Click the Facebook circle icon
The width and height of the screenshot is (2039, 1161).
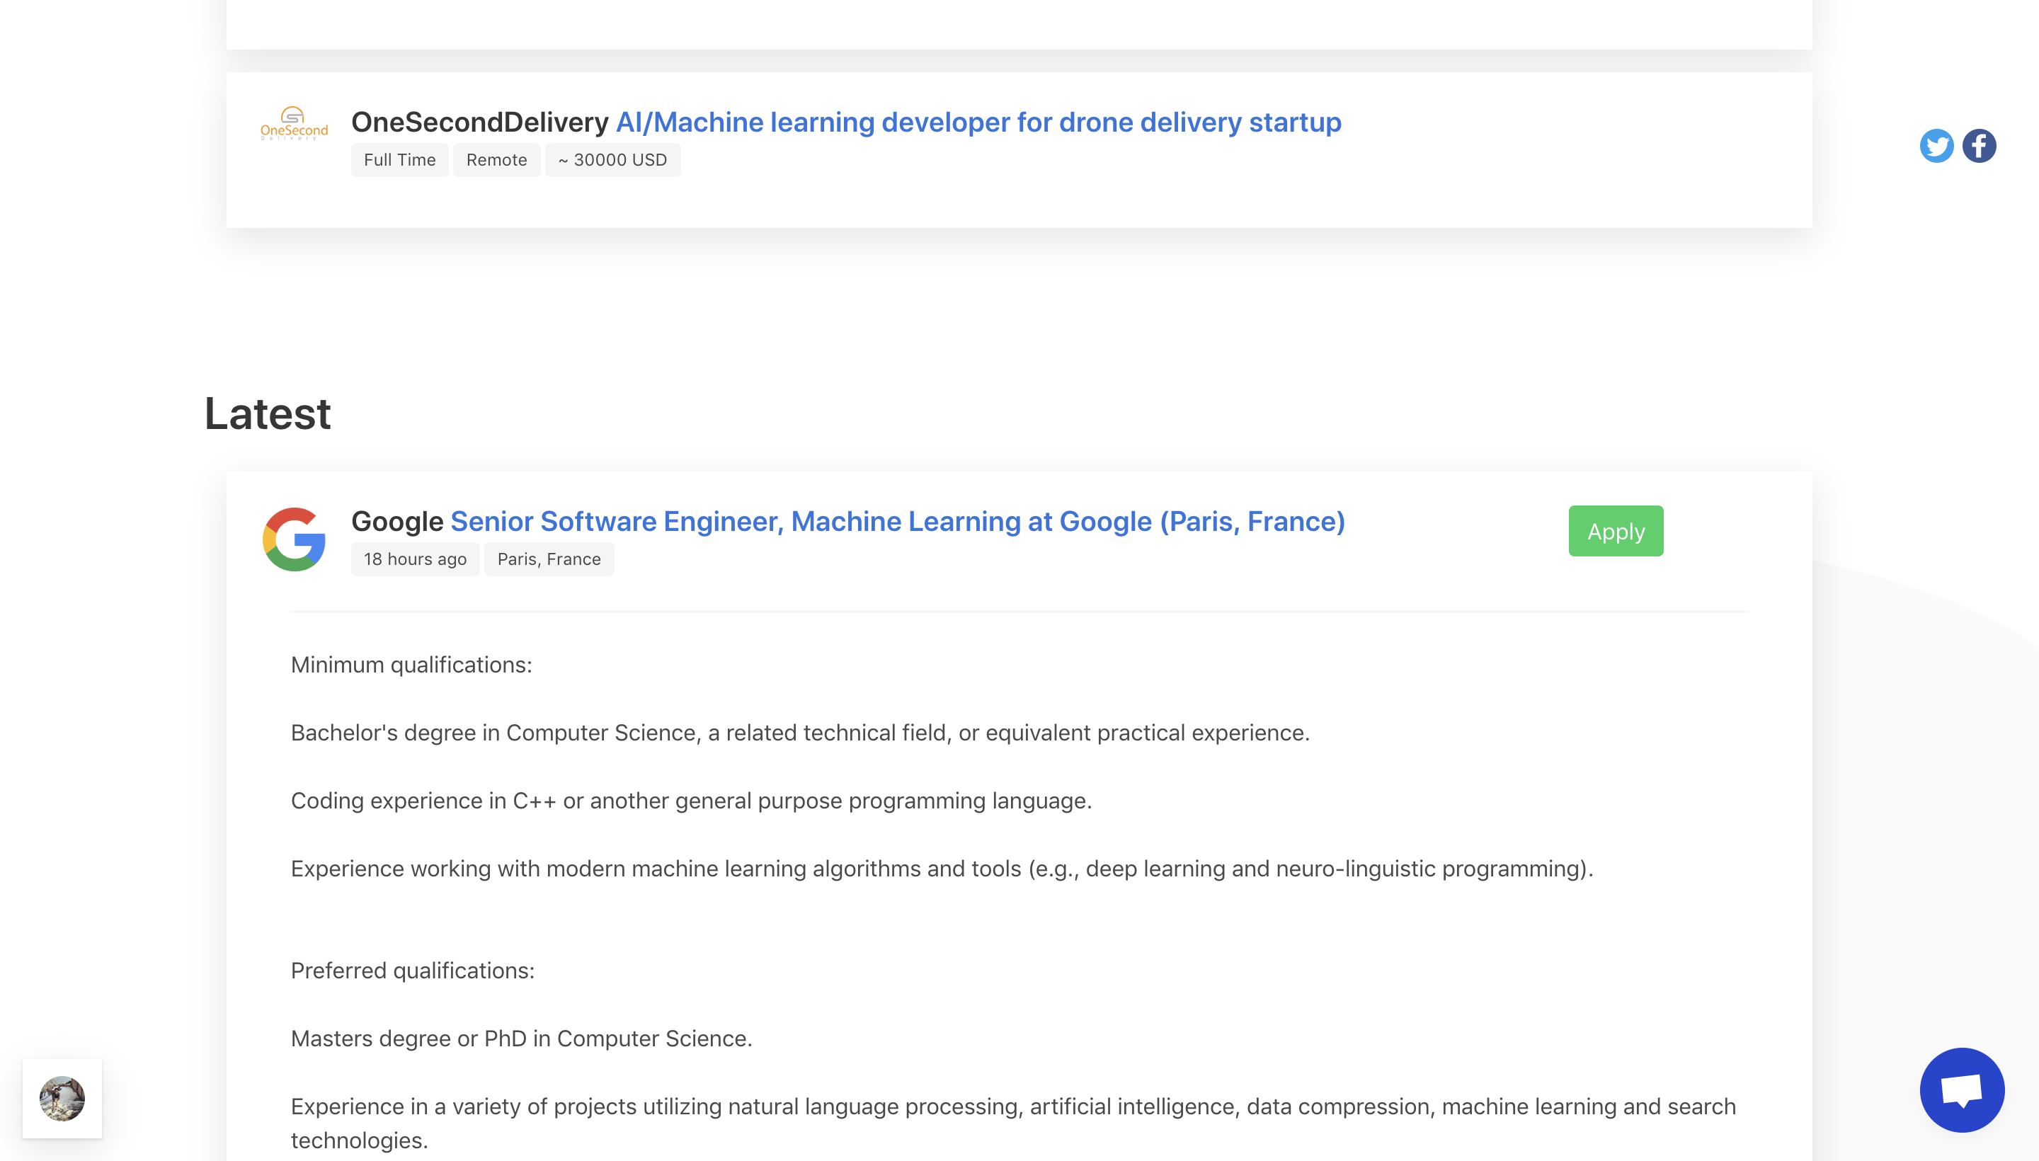(1980, 145)
